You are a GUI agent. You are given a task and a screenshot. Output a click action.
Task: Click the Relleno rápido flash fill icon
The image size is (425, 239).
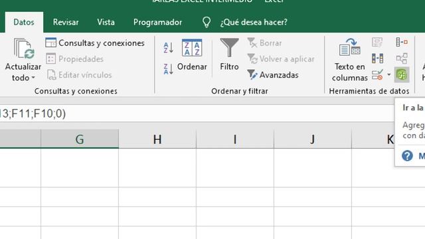point(377,42)
